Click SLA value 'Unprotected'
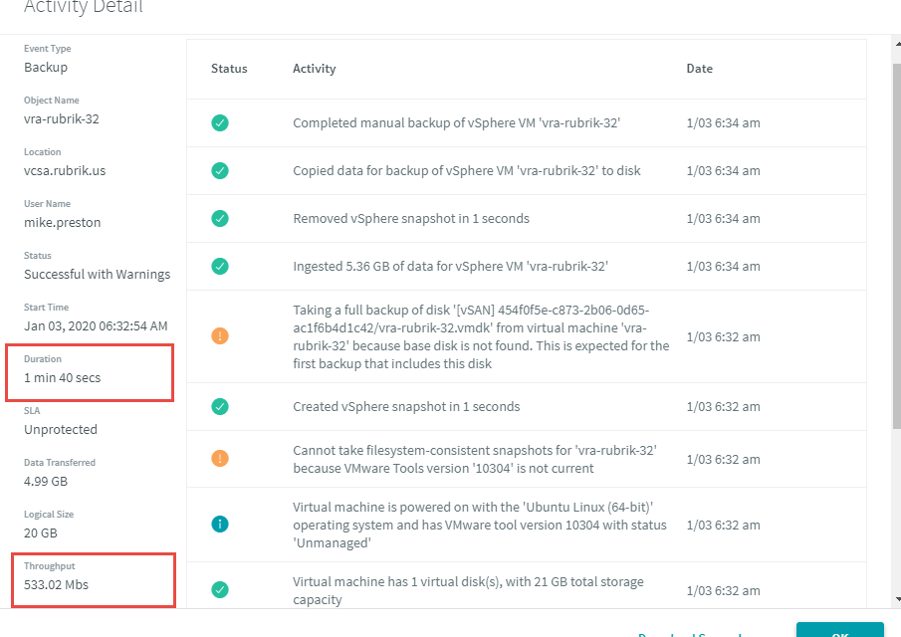This screenshot has height=637, width=901. [61, 430]
